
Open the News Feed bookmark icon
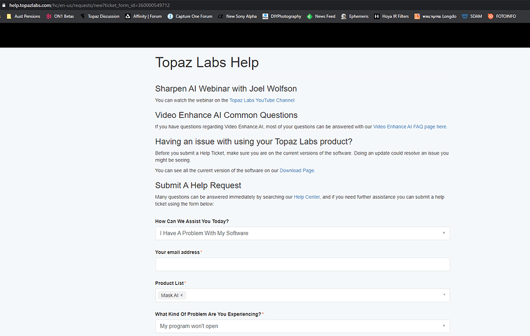[310, 16]
